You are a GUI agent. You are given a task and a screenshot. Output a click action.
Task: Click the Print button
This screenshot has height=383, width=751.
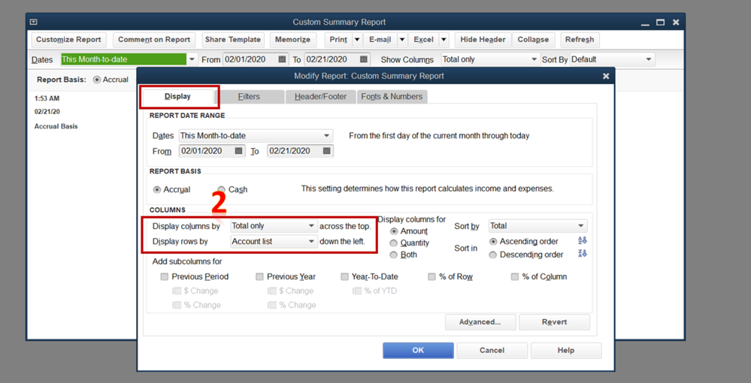[338, 40]
